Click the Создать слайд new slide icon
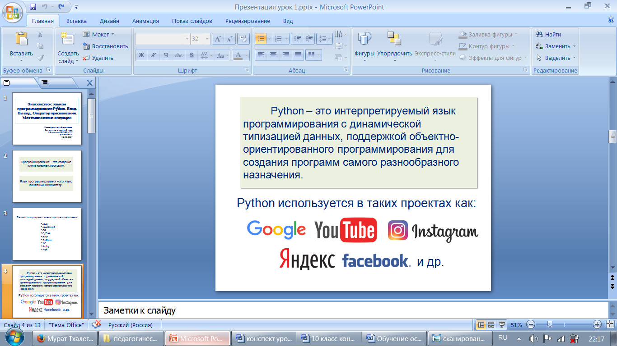The height and width of the screenshot is (346, 617). tap(68, 39)
